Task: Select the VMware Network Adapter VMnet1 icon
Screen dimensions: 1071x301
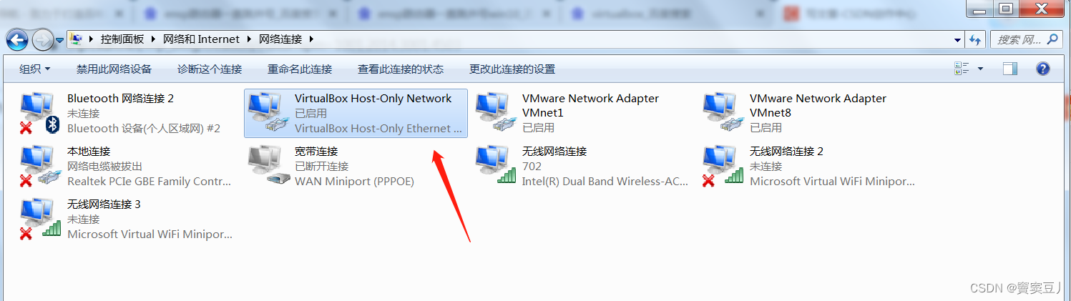Action: pyautogui.click(x=496, y=113)
